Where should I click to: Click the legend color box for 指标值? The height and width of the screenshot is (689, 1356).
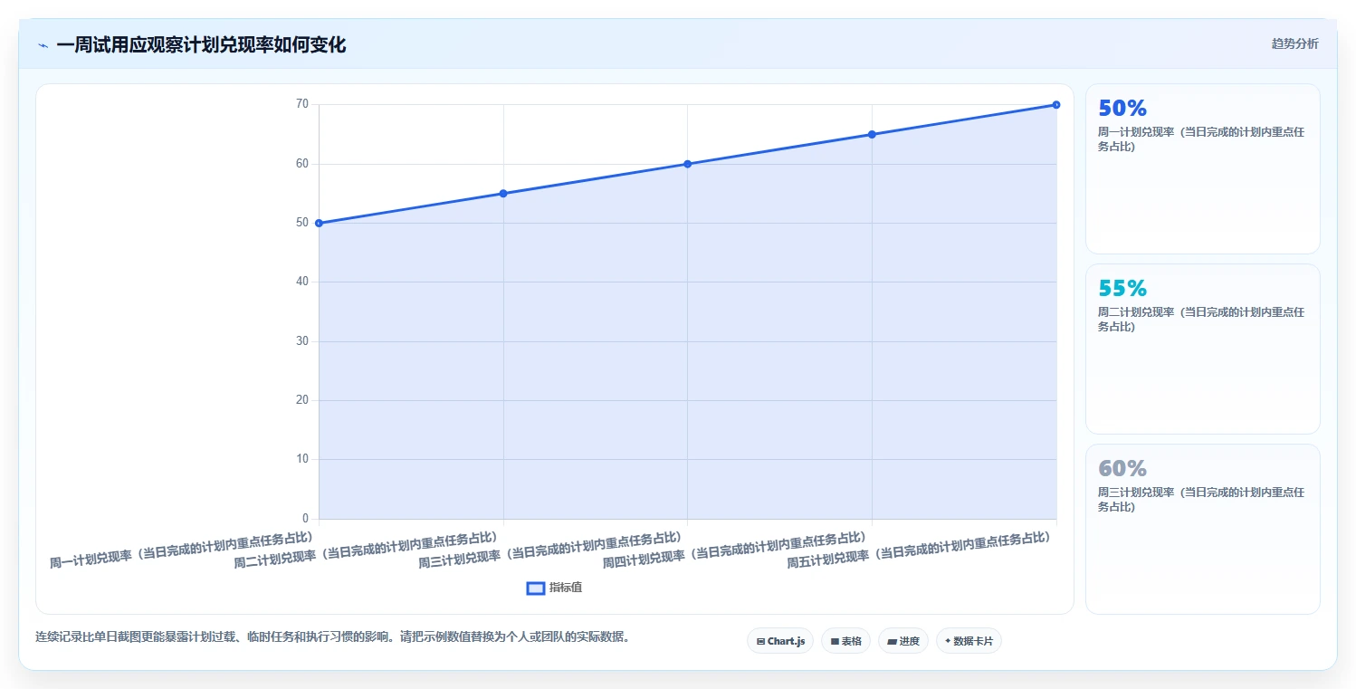536,589
